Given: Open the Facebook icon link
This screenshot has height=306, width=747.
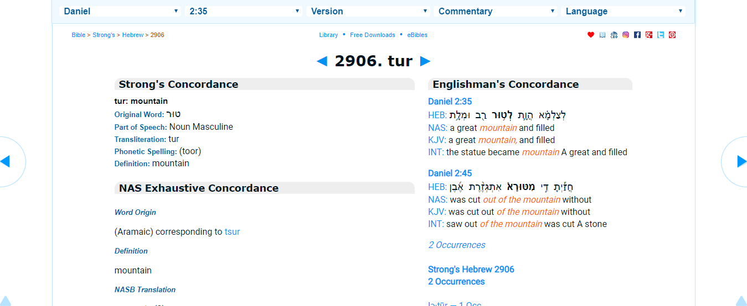Looking at the screenshot, I should (637, 35).
